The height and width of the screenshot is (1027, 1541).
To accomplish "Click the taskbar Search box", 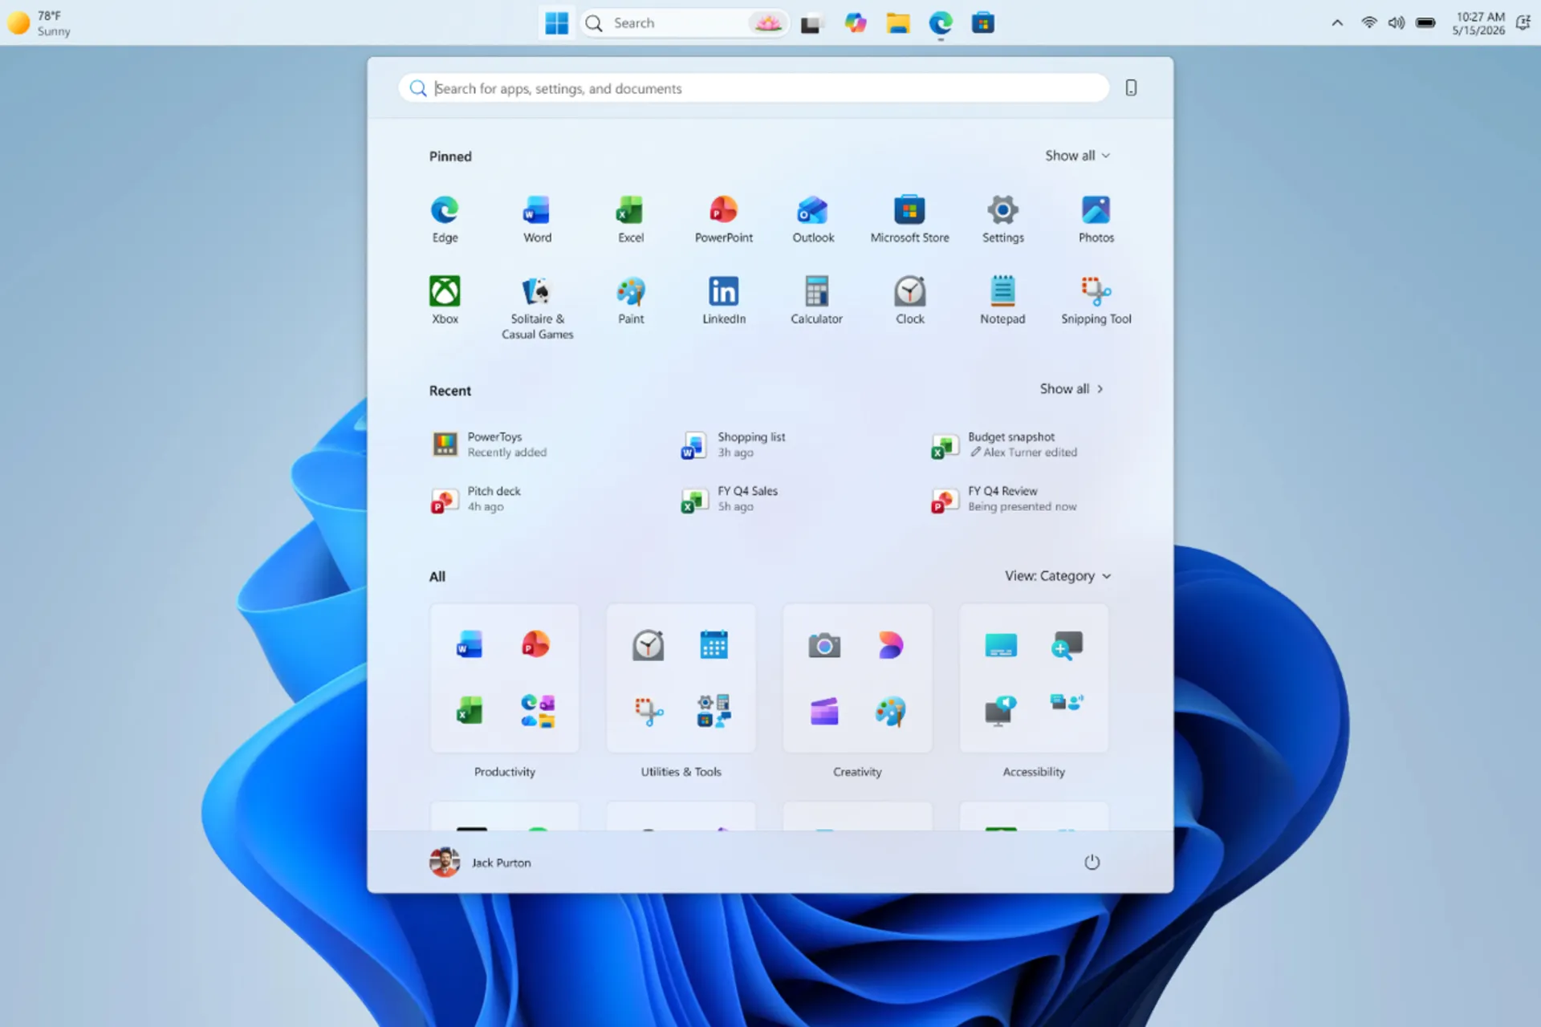I will 685,23.
